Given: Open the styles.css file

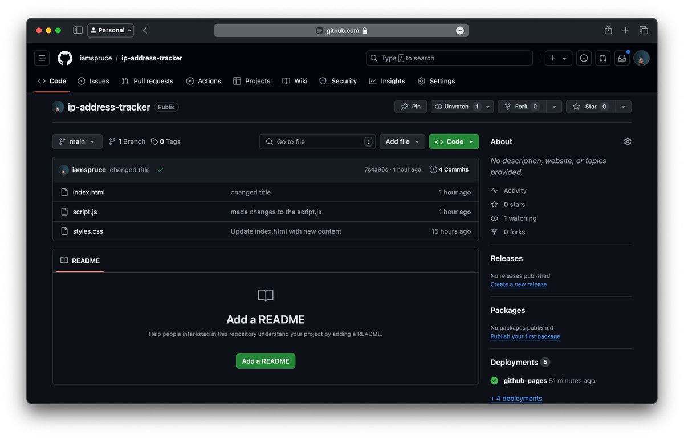Looking at the screenshot, I should [x=88, y=231].
